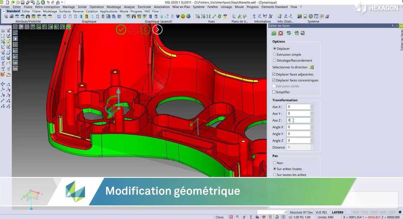This screenshot has height=219, width=403.
Task: Click the green solid cube view icon
Action: (69, 27)
